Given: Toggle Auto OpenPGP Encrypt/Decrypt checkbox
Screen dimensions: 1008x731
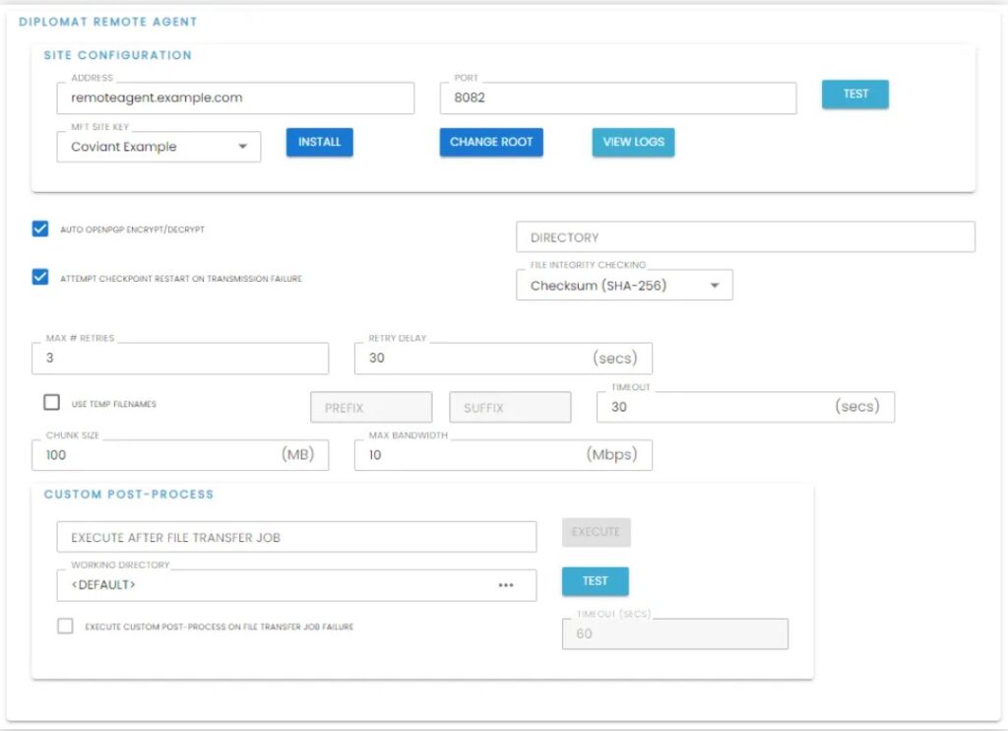Looking at the screenshot, I should point(40,229).
